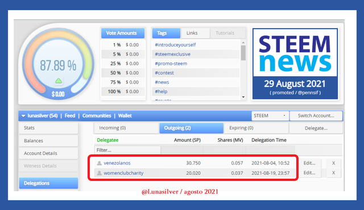Show the Incoming (0) delegations tab
Image resolution: width=364 pixels, height=210 pixels.
[x=126, y=128]
